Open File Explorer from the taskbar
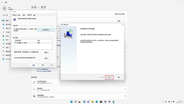 [x=93, y=102]
